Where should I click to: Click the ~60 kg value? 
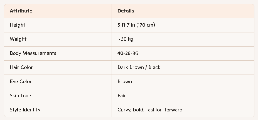[x=125, y=39]
